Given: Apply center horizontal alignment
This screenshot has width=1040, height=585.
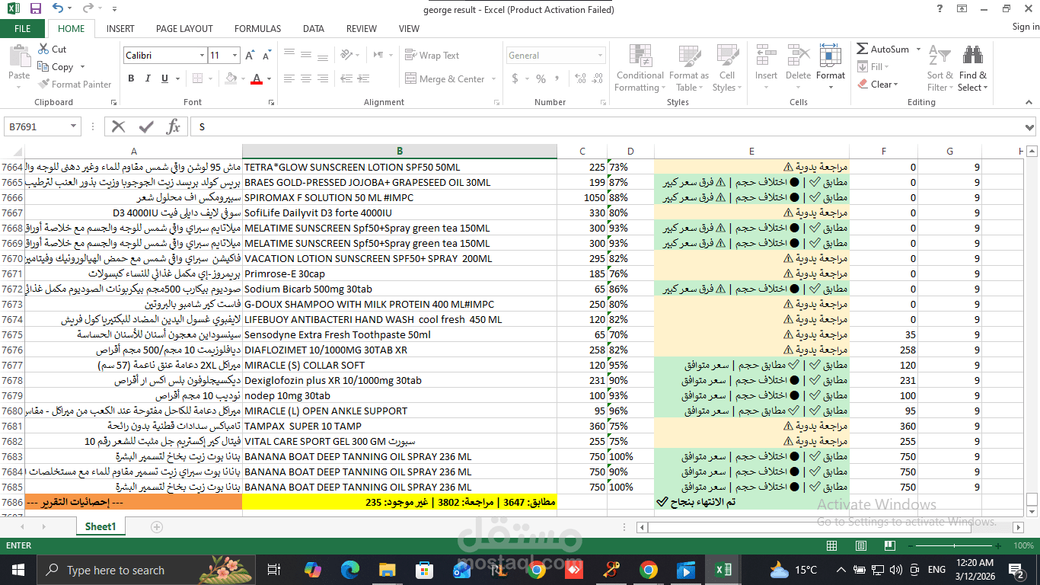Looking at the screenshot, I should tap(305, 78).
